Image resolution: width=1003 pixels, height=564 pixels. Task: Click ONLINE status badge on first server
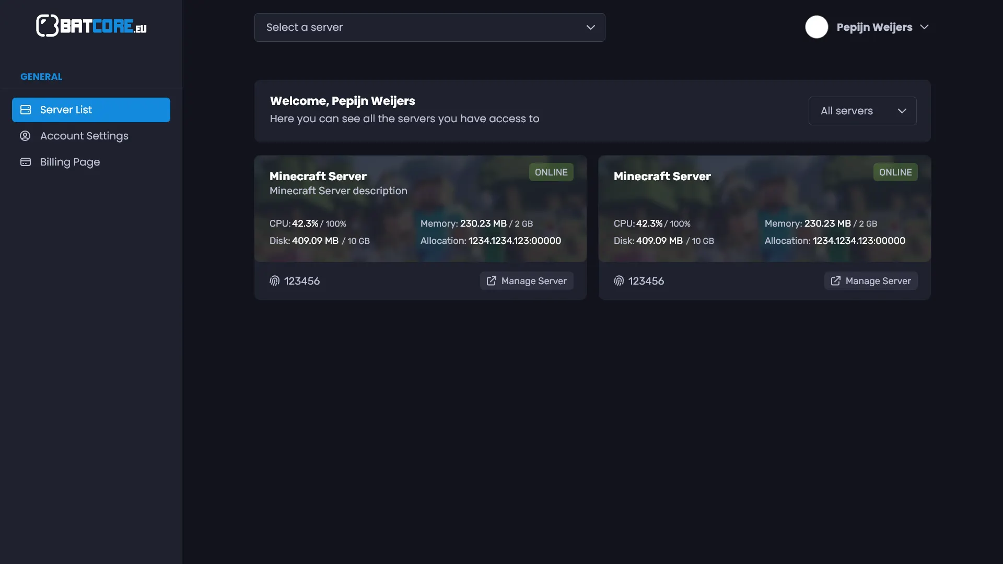point(551,172)
